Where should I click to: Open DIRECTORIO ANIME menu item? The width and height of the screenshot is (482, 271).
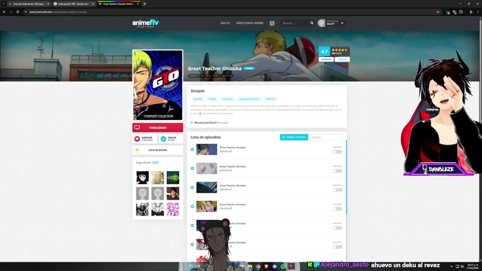click(x=250, y=23)
